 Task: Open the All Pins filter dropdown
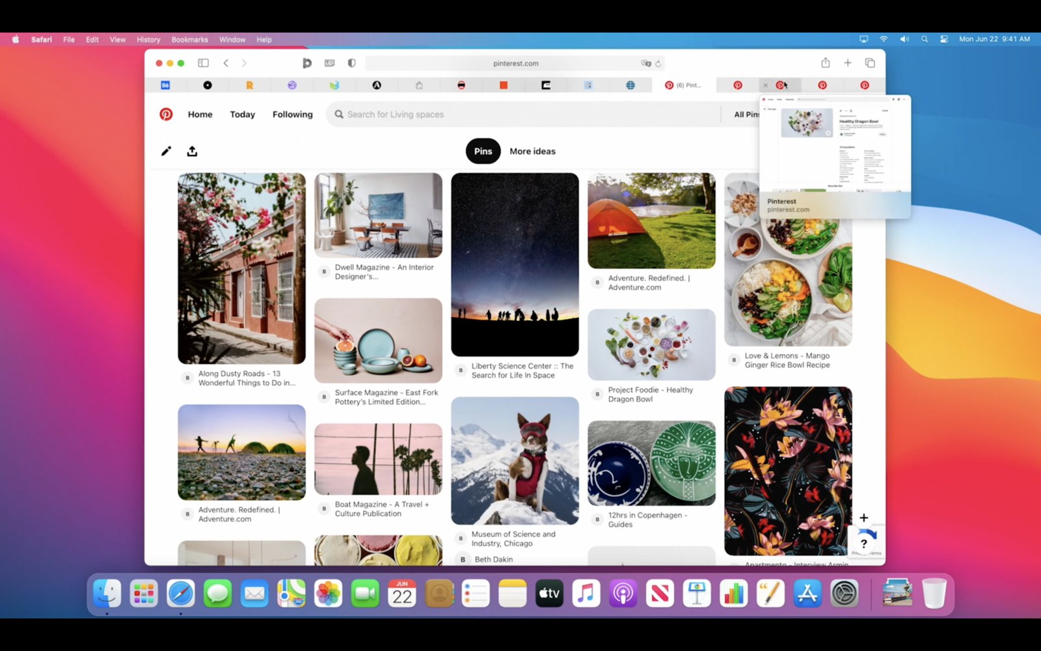(746, 114)
